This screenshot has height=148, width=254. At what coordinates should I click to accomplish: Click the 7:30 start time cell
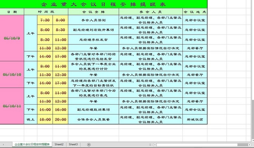coord(45,20)
